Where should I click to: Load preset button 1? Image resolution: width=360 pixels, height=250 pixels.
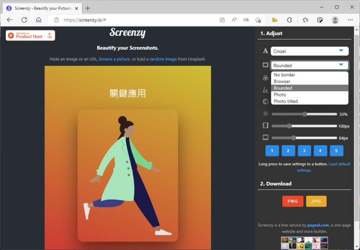pos(272,151)
